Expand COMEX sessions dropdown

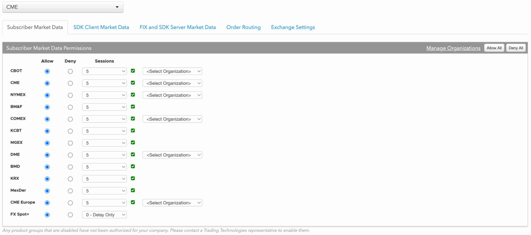[x=105, y=119]
